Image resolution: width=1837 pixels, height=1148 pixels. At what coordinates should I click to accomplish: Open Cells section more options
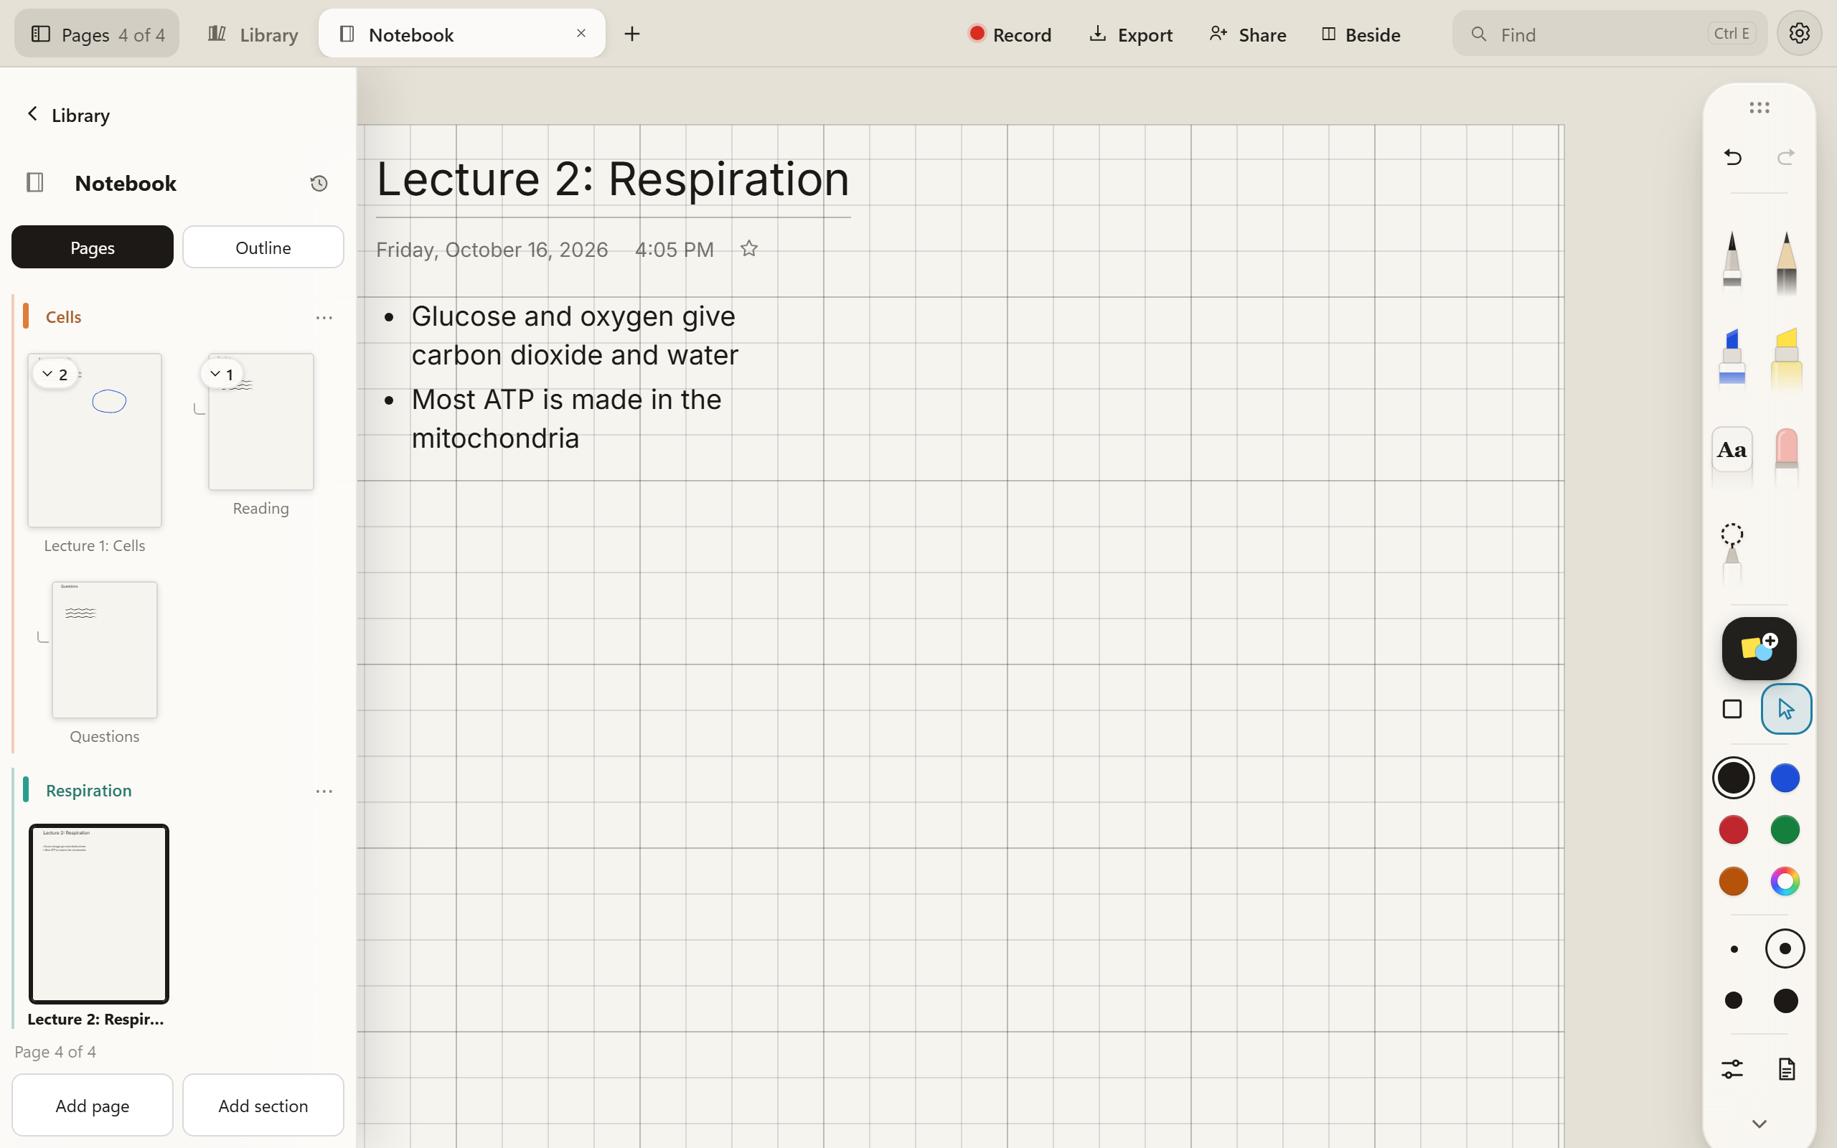[x=324, y=317]
